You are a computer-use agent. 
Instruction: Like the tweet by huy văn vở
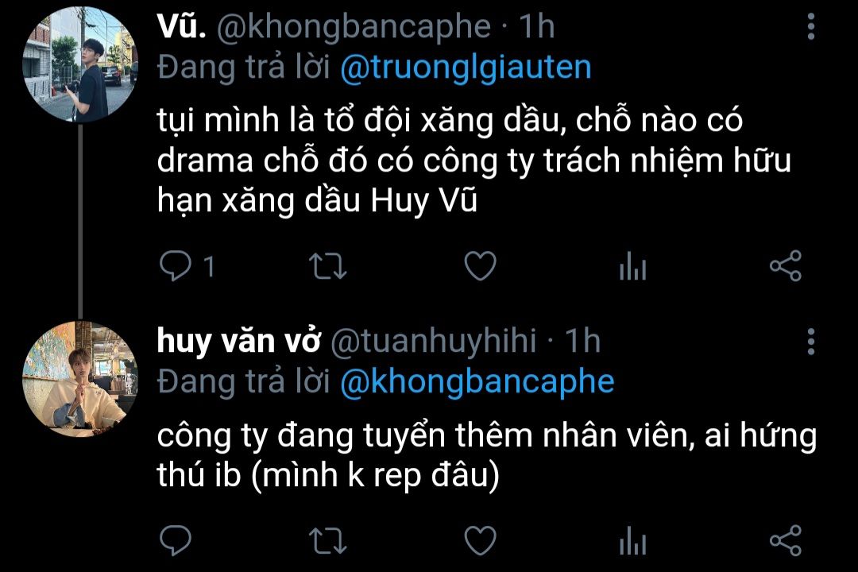(481, 540)
